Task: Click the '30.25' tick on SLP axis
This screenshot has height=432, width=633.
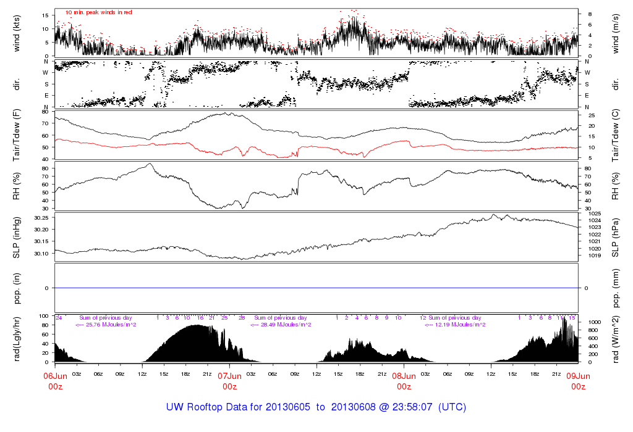Action: 41,218
